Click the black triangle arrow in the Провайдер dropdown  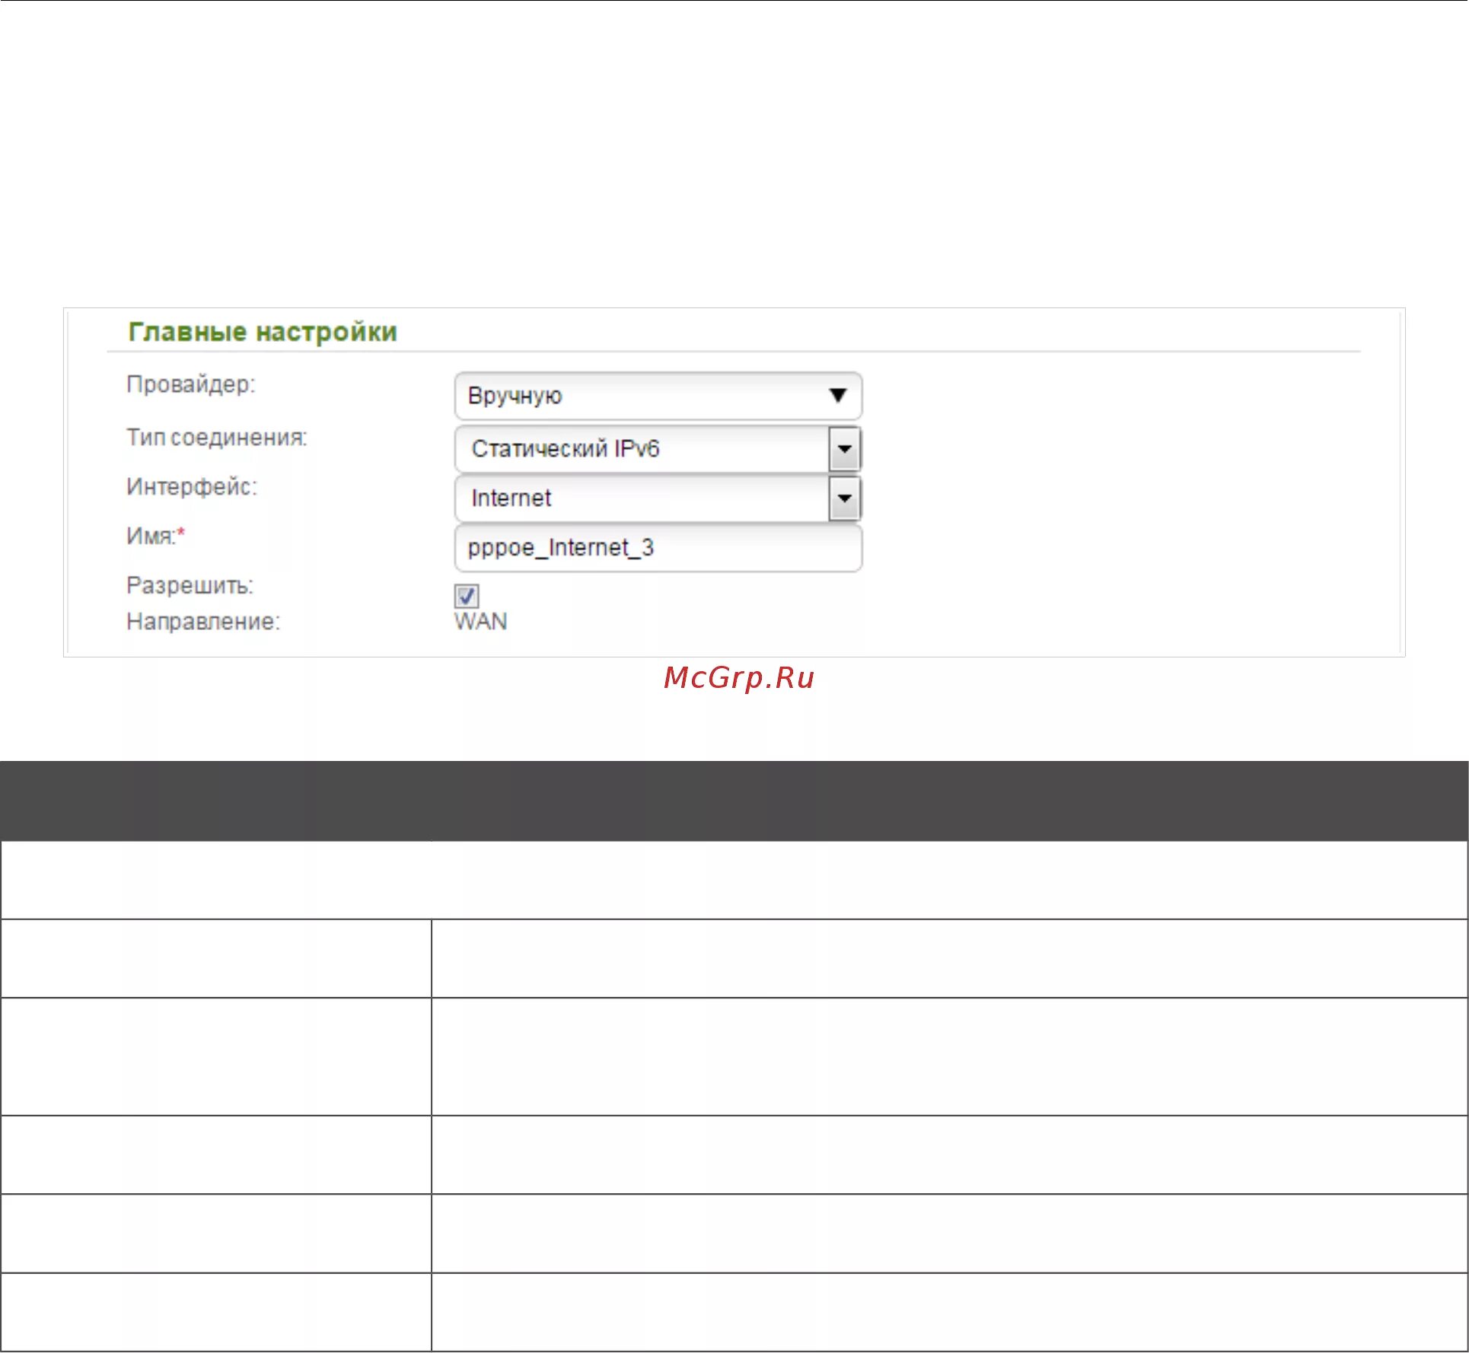coord(838,395)
